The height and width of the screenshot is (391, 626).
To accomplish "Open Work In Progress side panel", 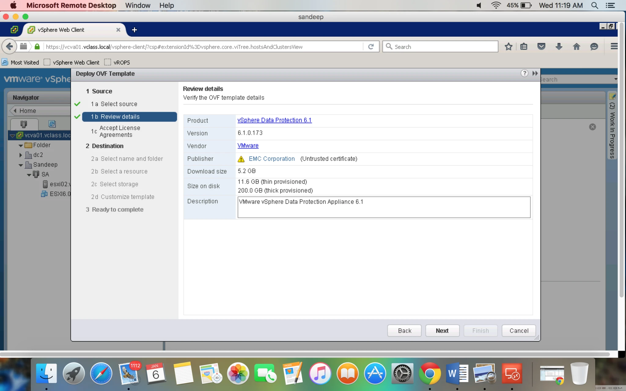I will pos(612,126).
